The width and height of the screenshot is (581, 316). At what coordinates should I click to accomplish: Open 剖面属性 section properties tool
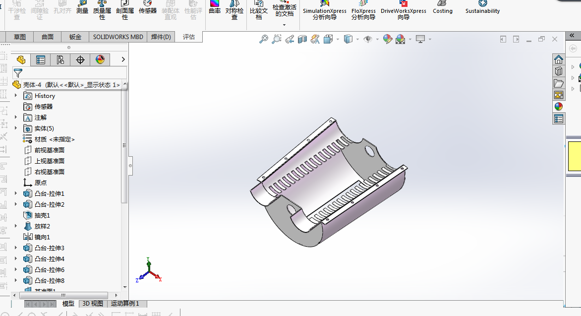[125, 10]
